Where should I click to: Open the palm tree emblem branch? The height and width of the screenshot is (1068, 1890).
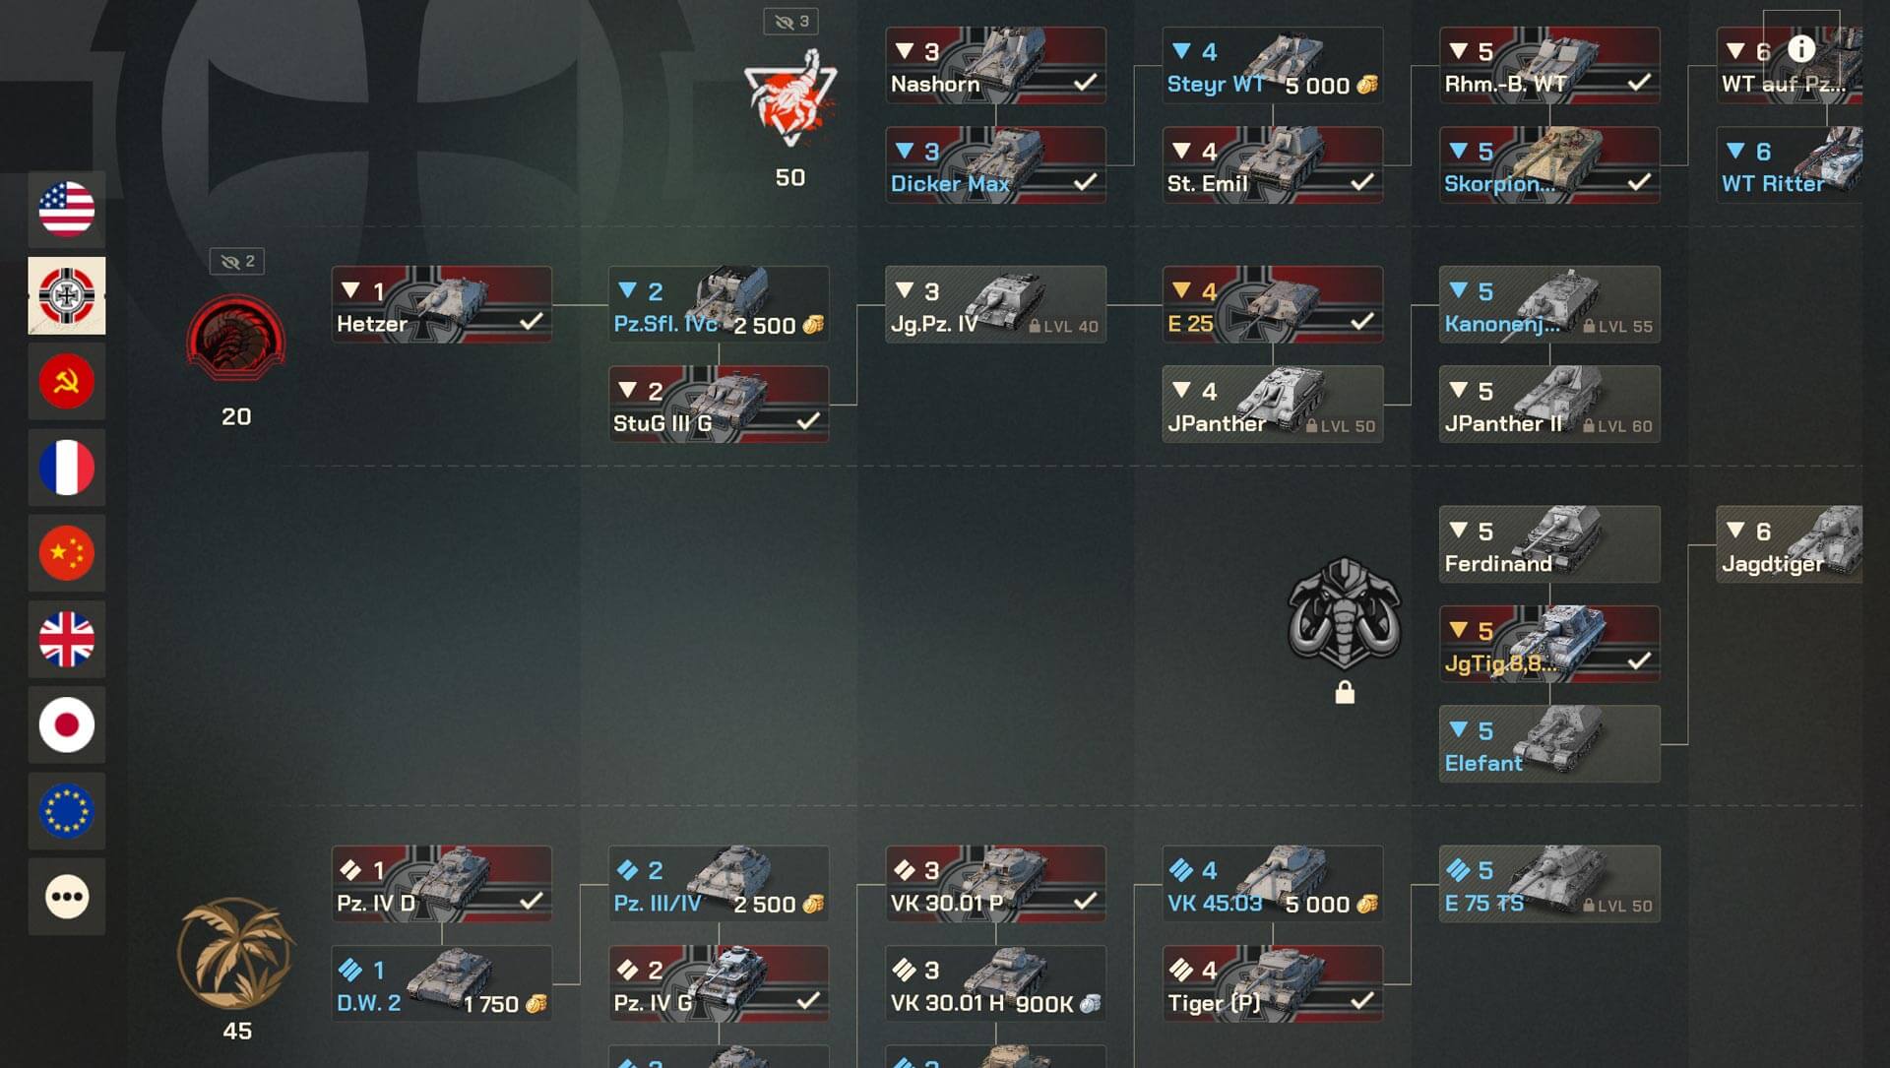pos(236,953)
